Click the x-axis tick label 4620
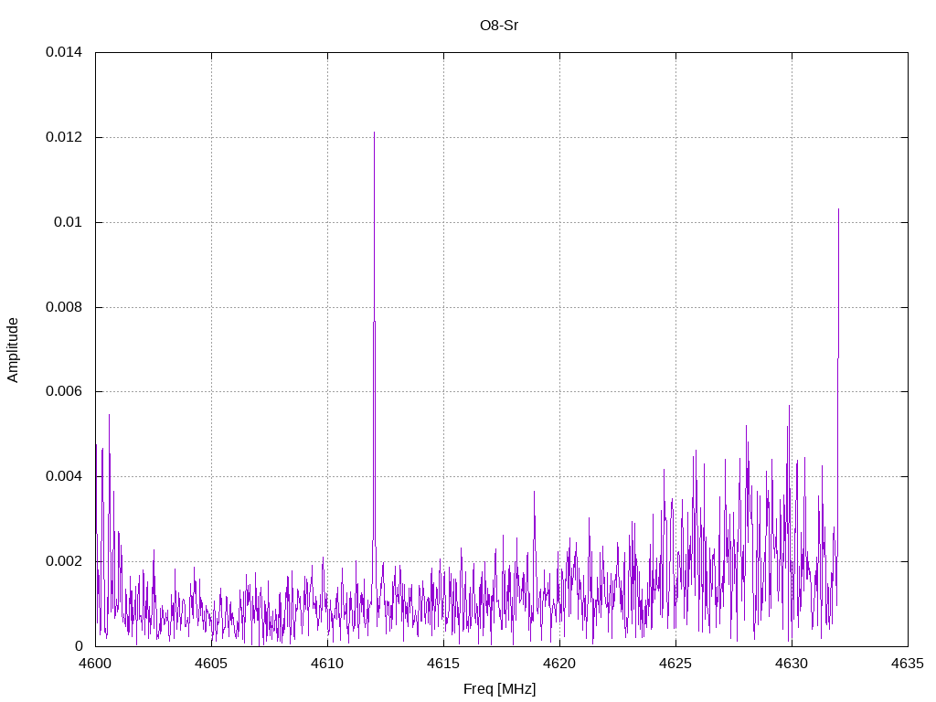Screen dimensions: 936x702 560,664
